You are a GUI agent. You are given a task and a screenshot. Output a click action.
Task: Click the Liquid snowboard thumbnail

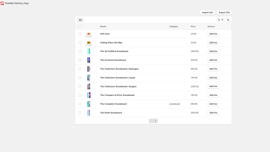(x=89, y=78)
